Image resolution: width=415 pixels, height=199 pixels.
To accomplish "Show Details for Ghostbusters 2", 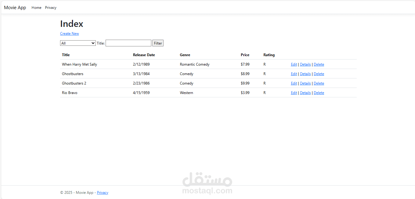I will coord(305,83).
